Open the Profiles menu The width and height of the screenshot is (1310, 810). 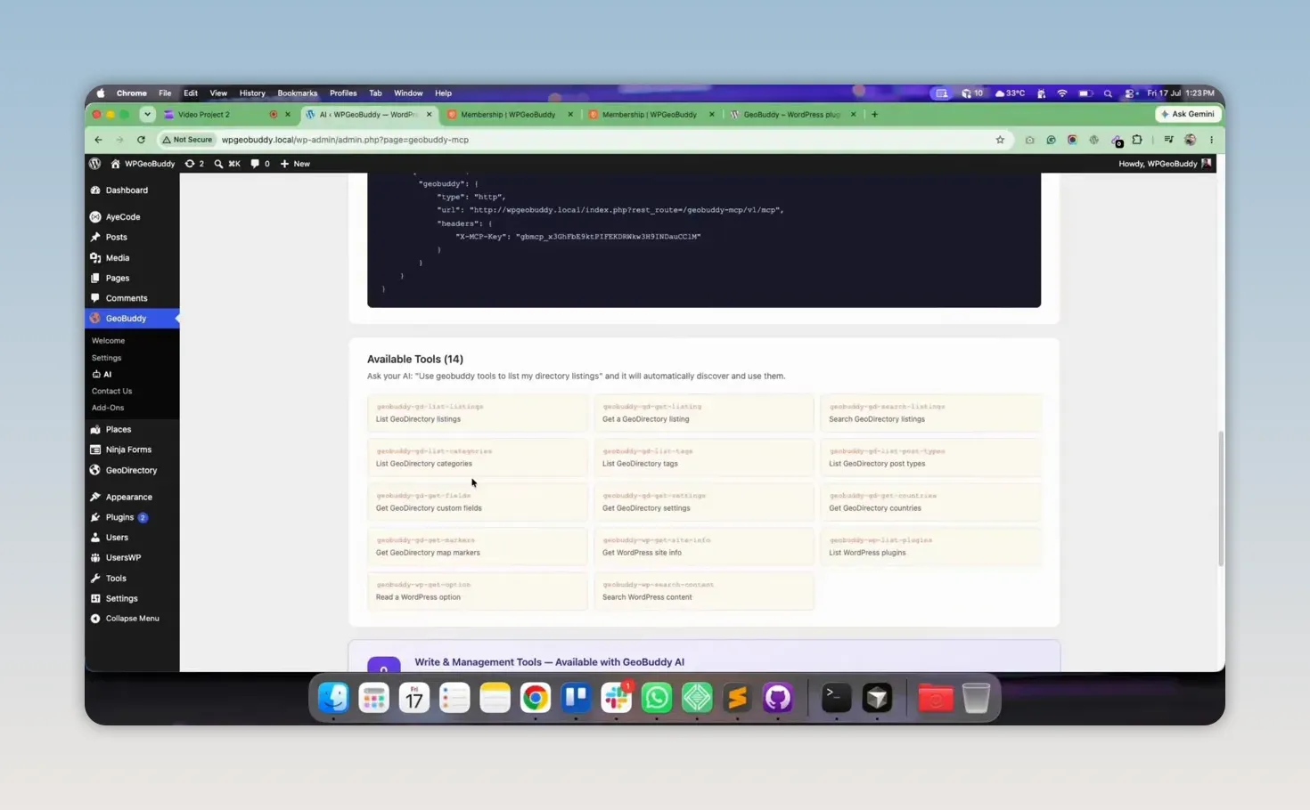click(343, 93)
